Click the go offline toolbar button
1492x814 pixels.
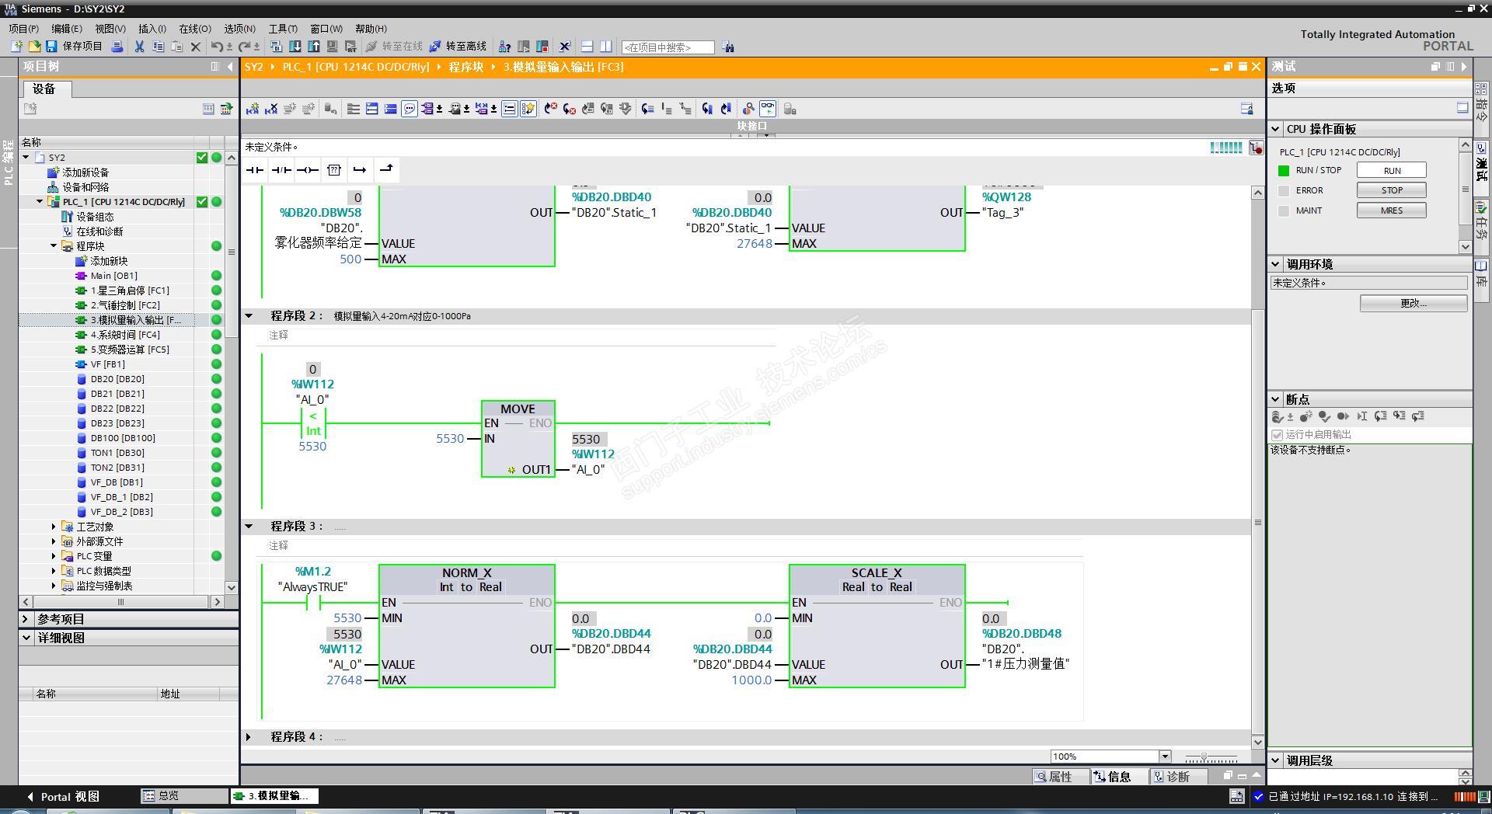coord(458,47)
